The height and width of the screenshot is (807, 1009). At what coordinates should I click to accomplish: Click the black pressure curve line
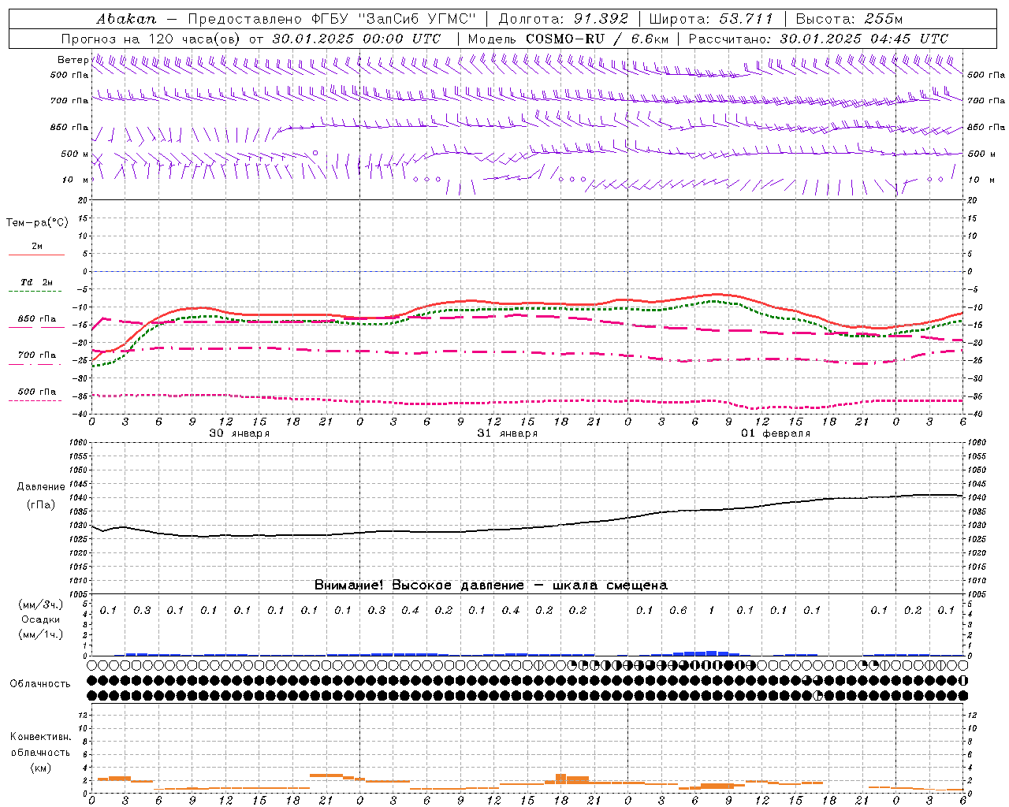coord(527,529)
